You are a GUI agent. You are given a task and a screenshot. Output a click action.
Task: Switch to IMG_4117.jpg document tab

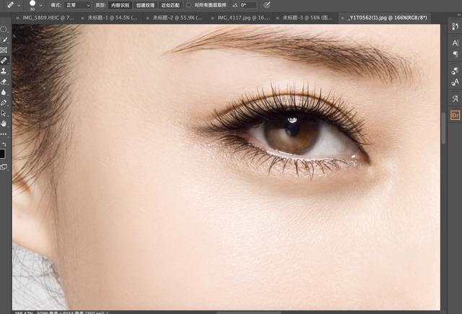point(244,17)
